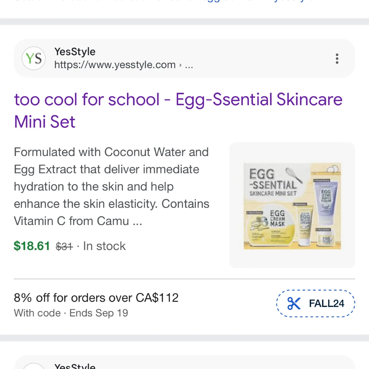Screen dimensions: 369x369
Task: Expand the truncated description ending in Camu
Action: (x=137, y=221)
